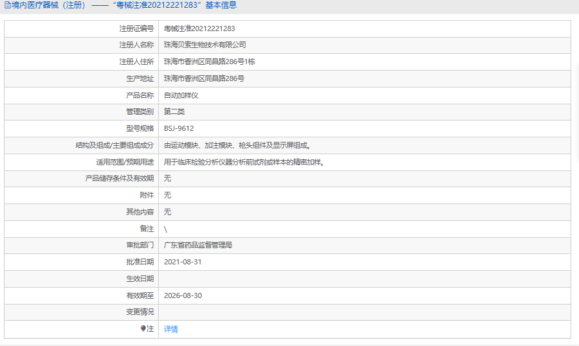
Task: Click the 生效日期 label
Action: tap(140, 279)
